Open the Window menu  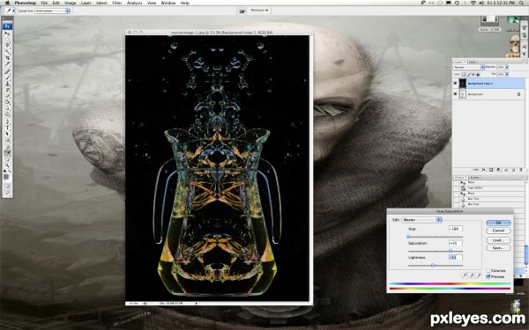pos(168,3)
